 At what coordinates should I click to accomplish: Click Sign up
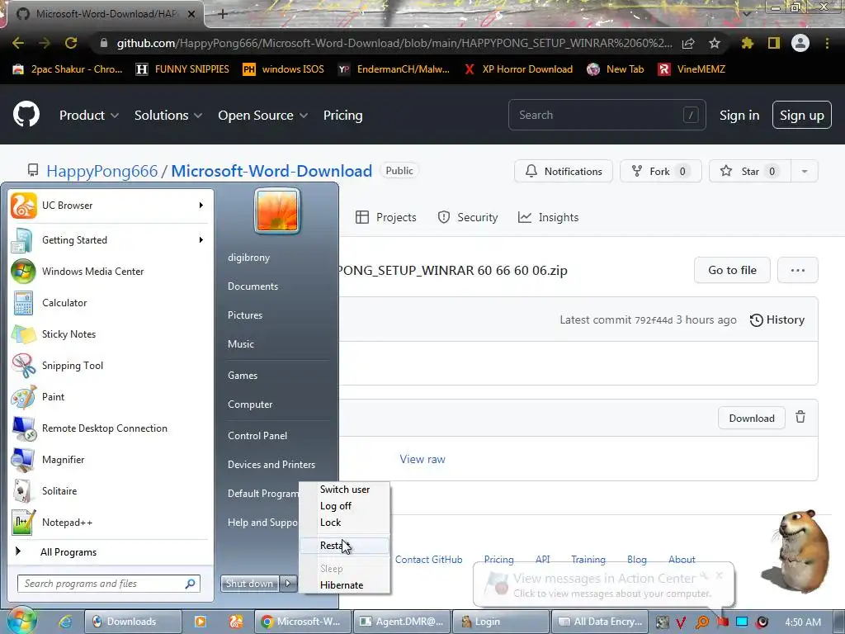click(x=802, y=115)
